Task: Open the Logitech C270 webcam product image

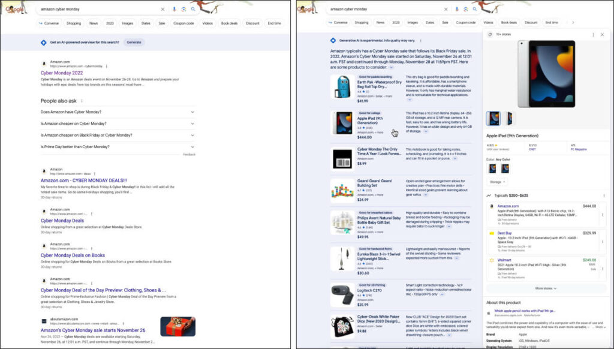Action: pos(342,295)
